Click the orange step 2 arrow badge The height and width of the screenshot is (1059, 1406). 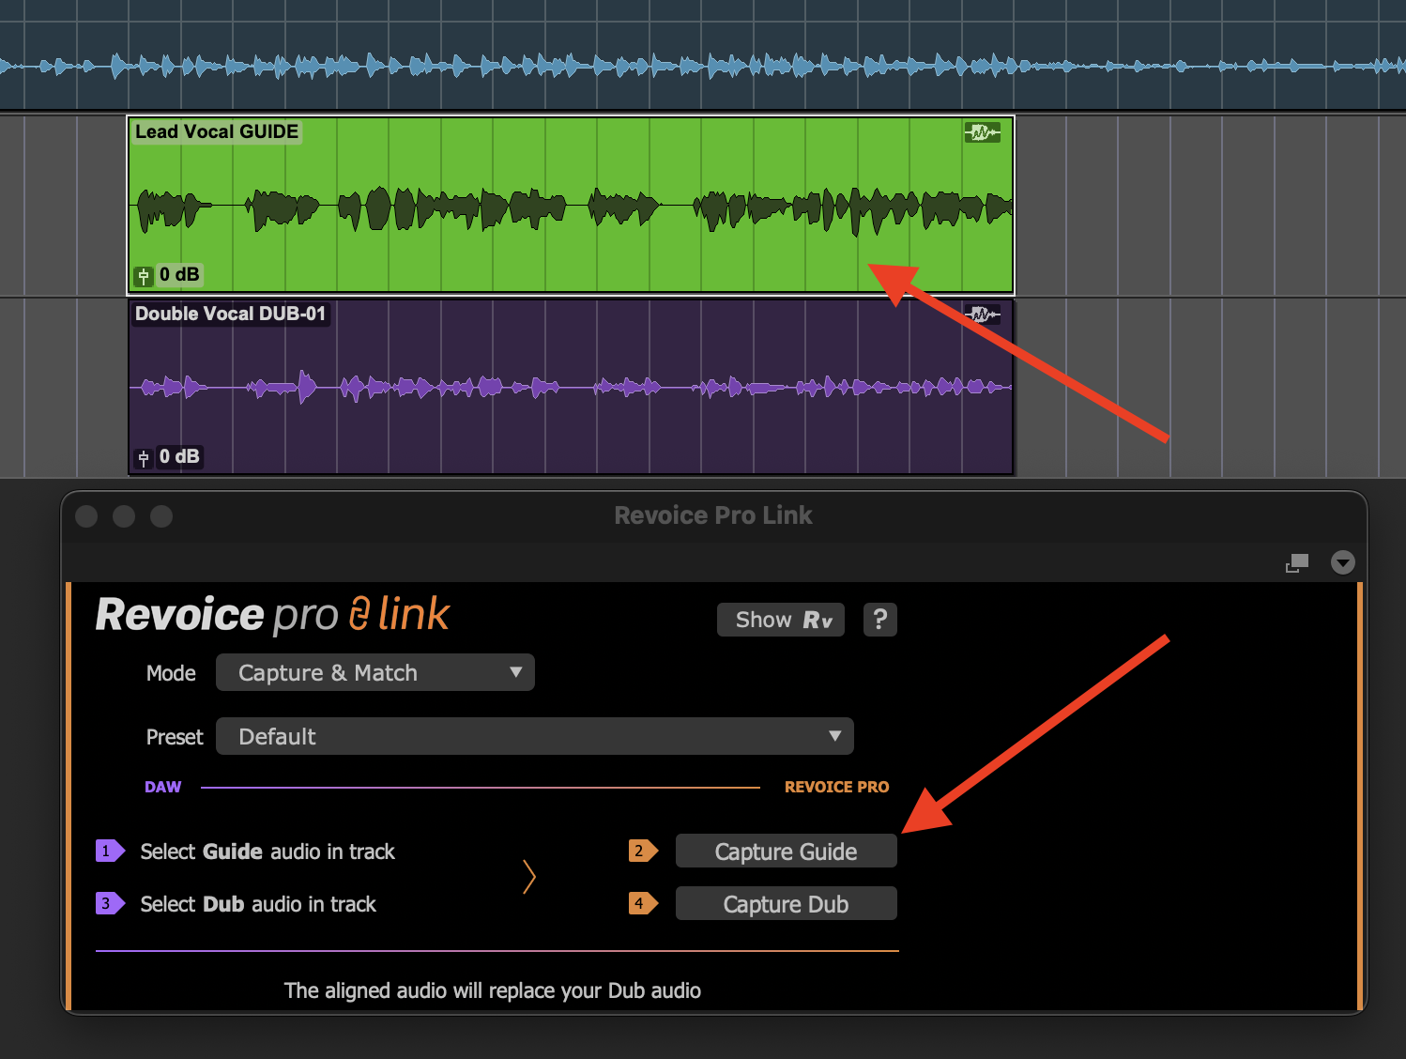pyautogui.click(x=642, y=852)
